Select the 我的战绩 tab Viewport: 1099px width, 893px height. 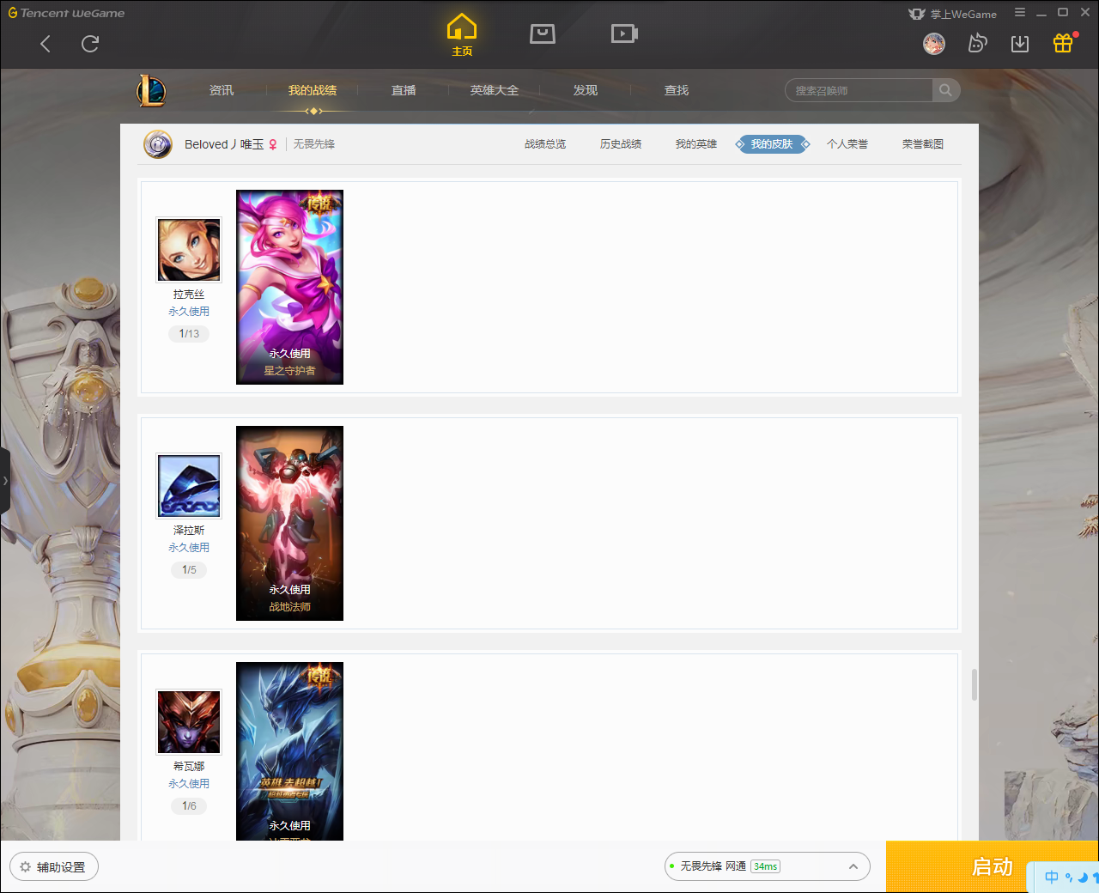pyautogui.click(x=313, y=90)
